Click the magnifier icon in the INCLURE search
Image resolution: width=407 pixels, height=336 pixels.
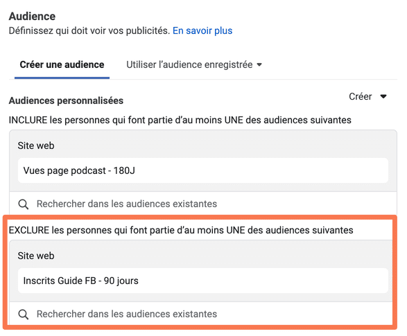tap(24, 204)
